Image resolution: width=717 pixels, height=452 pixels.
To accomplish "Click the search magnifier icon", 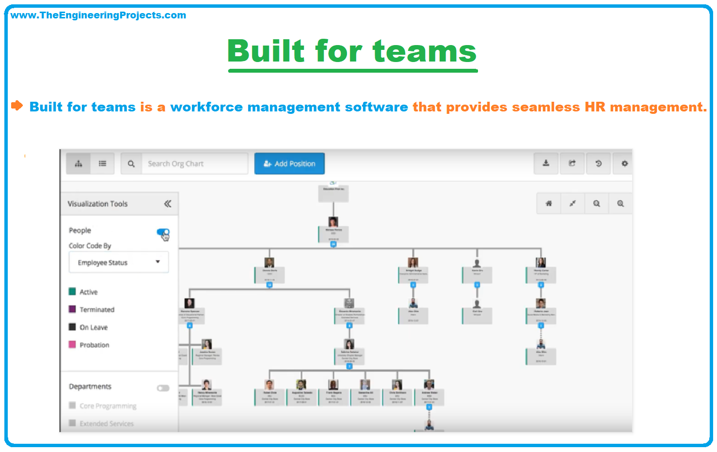I will pos(131,164).
